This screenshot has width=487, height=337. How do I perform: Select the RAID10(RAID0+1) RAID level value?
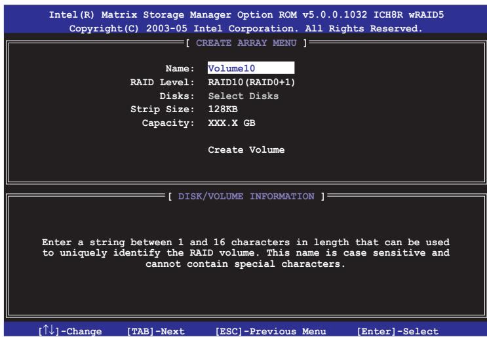pyautogui.click(x=252, y=83)
